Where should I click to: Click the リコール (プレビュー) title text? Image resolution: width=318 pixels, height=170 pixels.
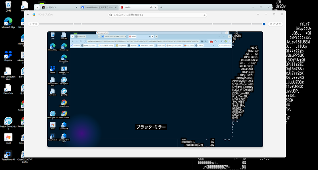point(46,15)
